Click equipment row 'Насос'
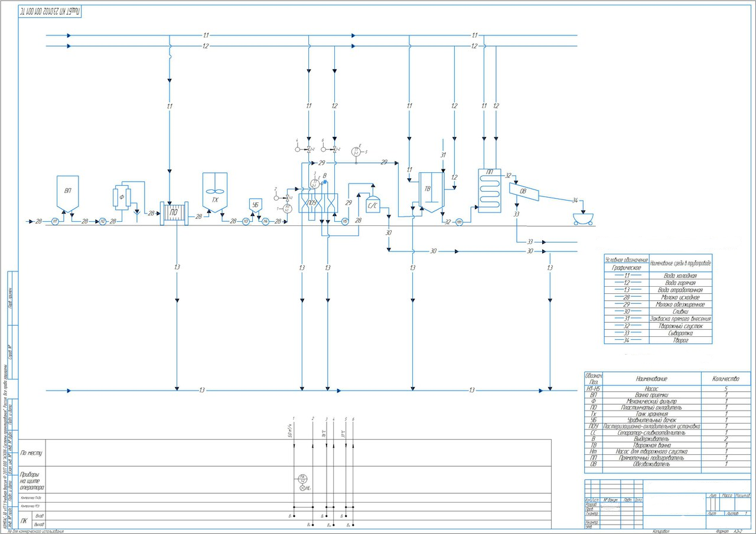Image resolution: width=756 pixels, height=534 pixels. (667, 389)
